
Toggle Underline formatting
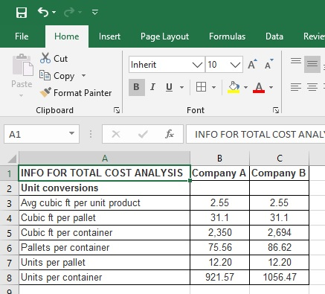(170, 87)
